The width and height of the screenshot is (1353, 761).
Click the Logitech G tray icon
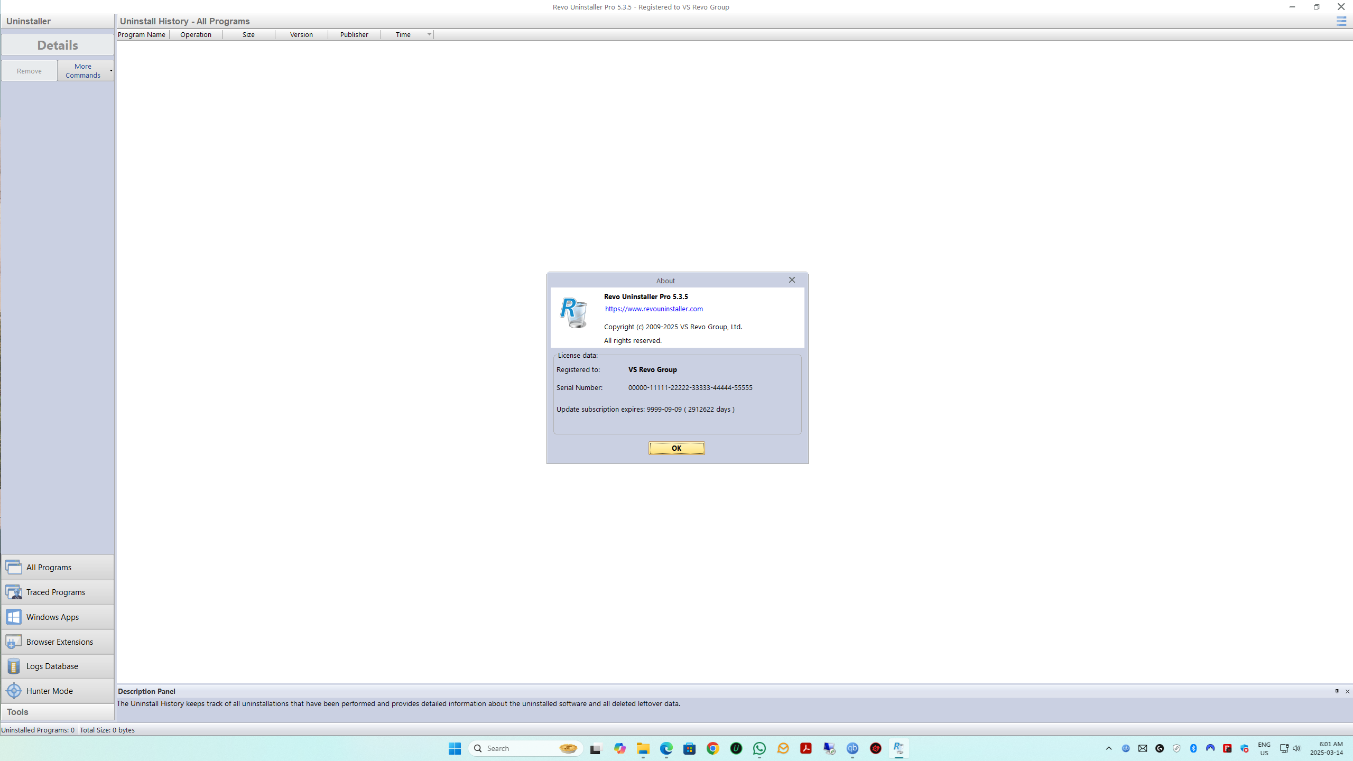click(1160, 748)
